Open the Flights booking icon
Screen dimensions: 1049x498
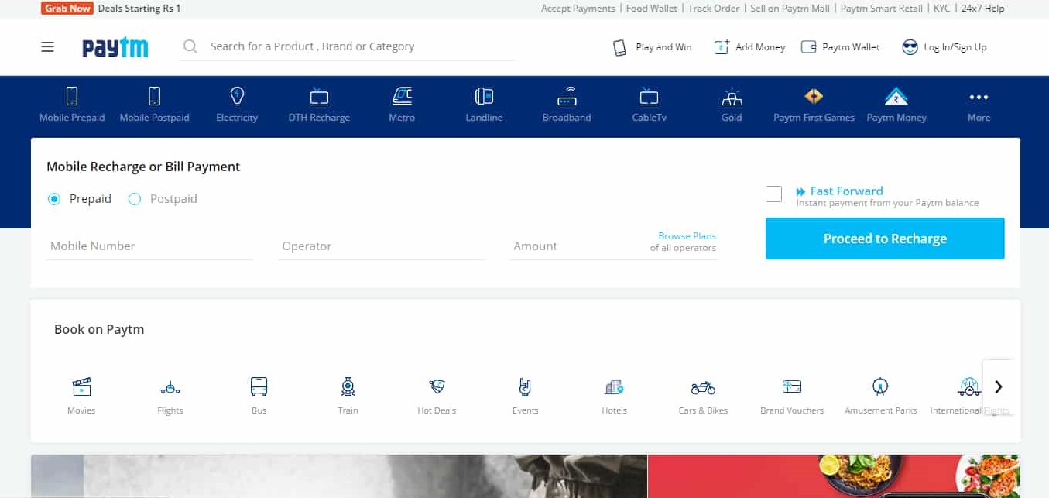coord(170,386)
